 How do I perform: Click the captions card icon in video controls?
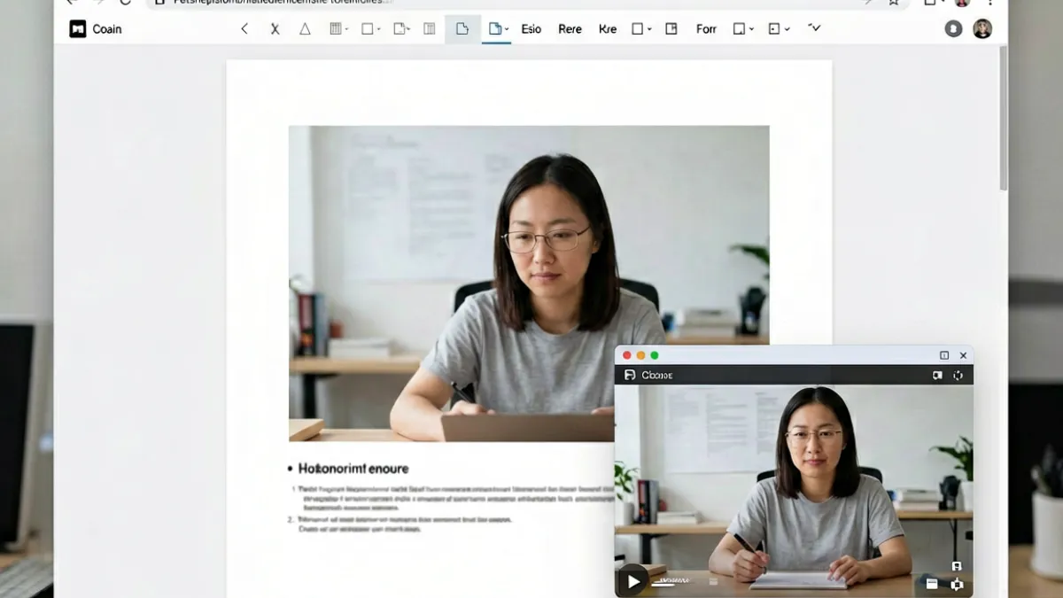932,584
